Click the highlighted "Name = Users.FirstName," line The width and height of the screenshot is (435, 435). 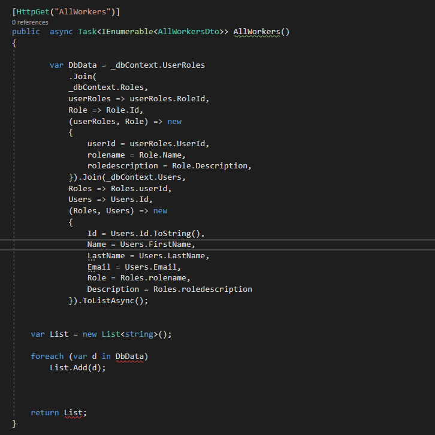[x=141, y=244]
